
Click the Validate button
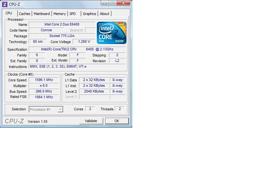[91, 121]
